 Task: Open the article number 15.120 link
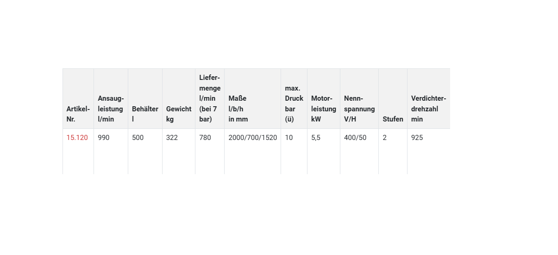[77, 138]
